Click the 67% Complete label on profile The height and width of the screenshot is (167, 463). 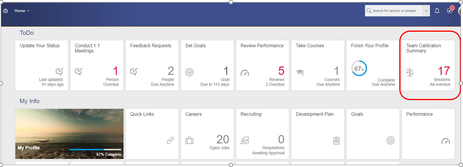tap(109, 154)
